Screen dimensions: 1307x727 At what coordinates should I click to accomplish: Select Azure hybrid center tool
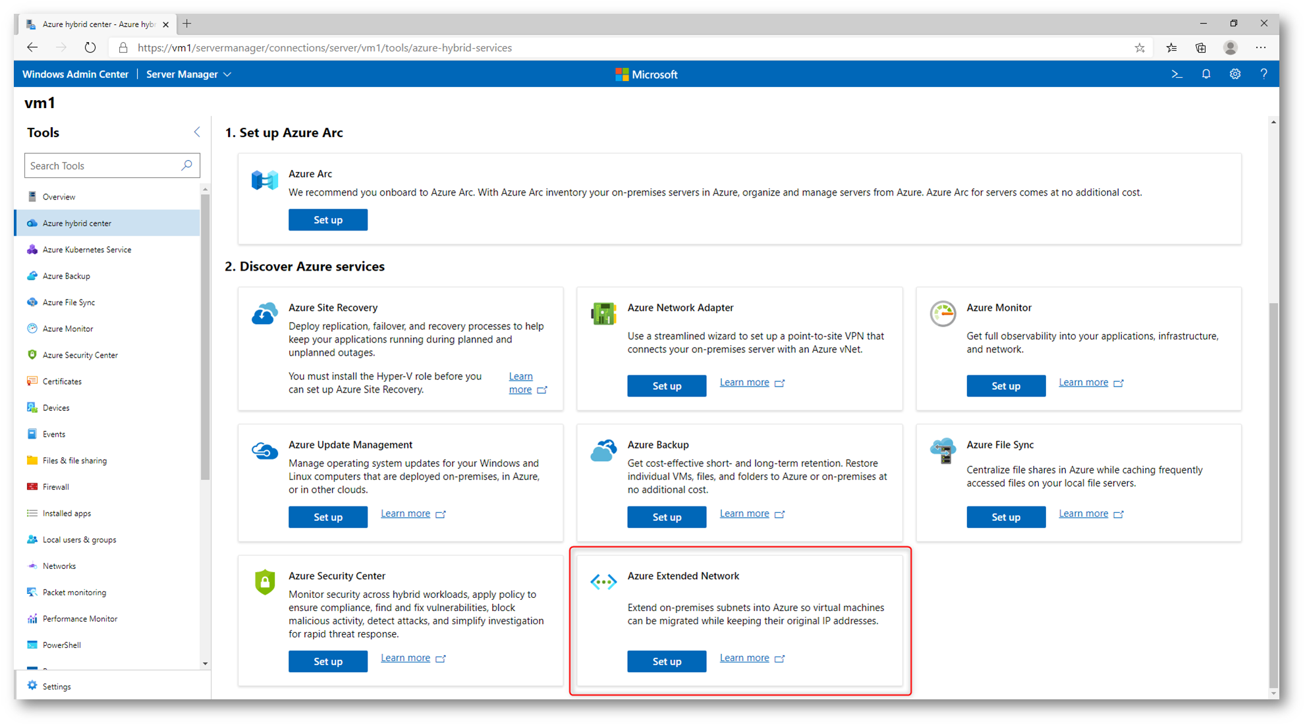click(108, 223)
